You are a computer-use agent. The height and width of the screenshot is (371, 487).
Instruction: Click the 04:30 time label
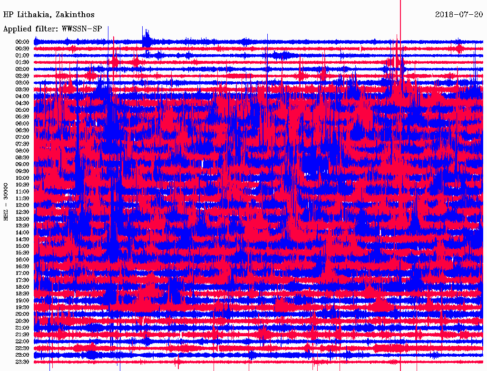[x=22, y=103]
